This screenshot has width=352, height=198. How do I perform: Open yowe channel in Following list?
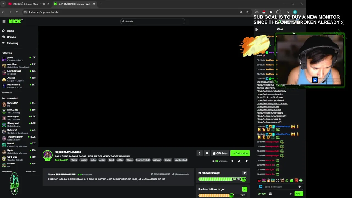tap(19, 59)
